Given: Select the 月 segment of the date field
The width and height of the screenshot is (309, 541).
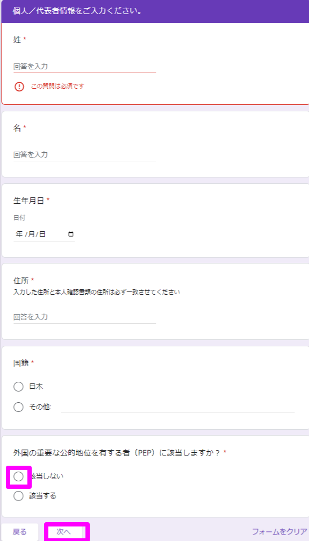Looking at the screenshot, I should [31, 234].
